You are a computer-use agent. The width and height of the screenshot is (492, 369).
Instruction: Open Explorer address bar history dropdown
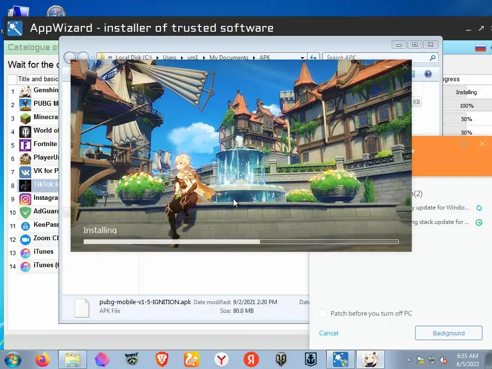302,58
